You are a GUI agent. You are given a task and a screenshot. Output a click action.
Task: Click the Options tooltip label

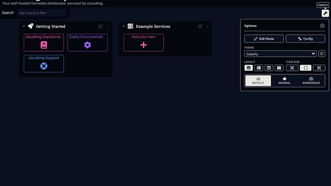[x=323, y=5]
